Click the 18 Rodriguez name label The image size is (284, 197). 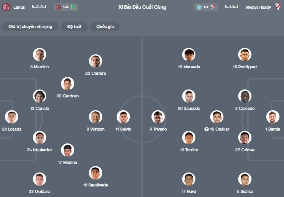click(x=245, y=67)
